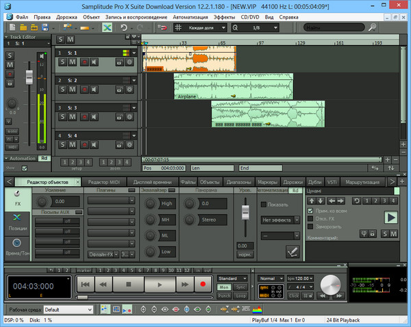Undo the last action with curved arrow
Screen dimensions: 411x327
(124, 27)
